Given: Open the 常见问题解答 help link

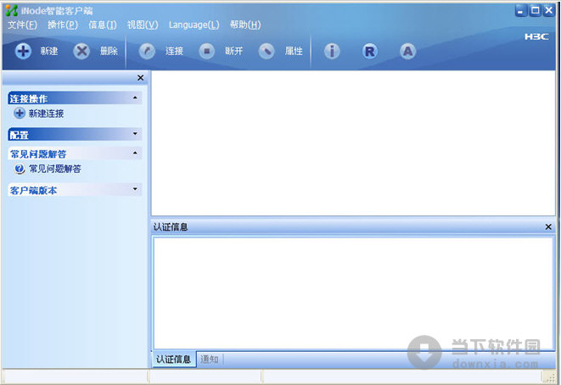Looking at the screenshot, I should click(54, 169).
